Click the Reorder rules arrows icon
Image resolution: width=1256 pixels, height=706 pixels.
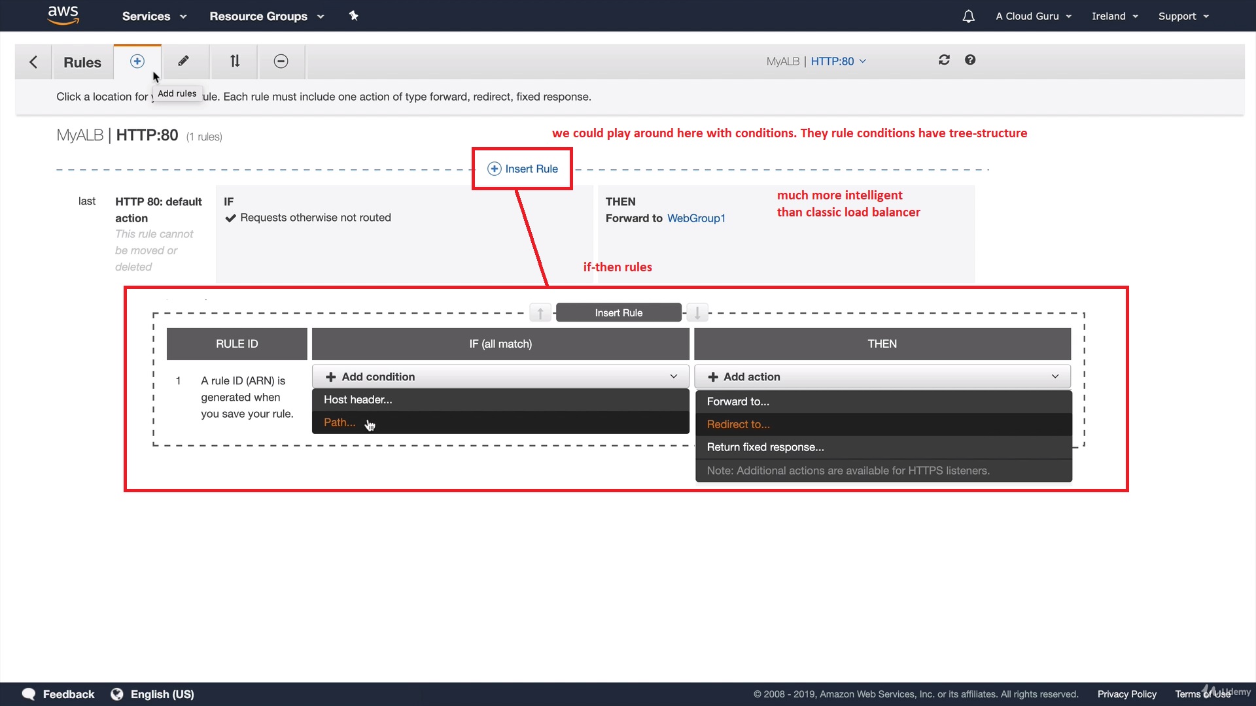pyautogui.click(x=235, y=61)
